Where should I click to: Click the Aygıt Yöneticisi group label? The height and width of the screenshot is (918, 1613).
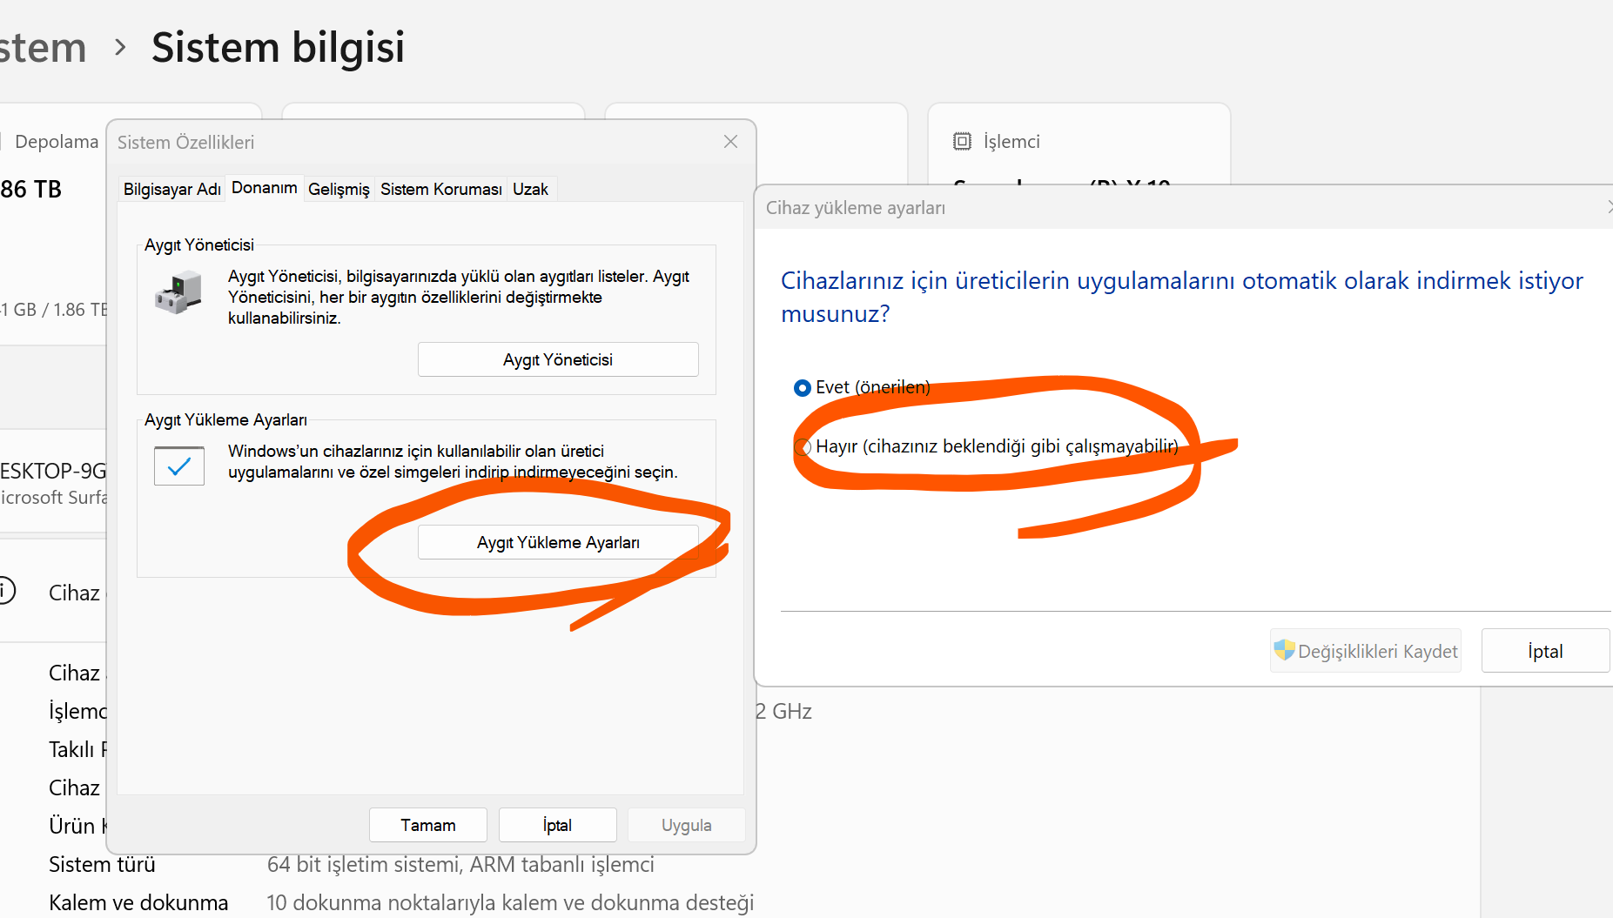point(199,245)
